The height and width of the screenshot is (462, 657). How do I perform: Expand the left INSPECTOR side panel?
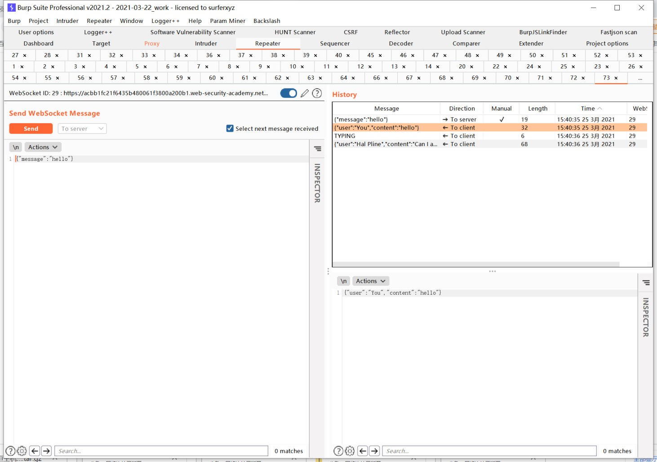[x=317, y=183]
